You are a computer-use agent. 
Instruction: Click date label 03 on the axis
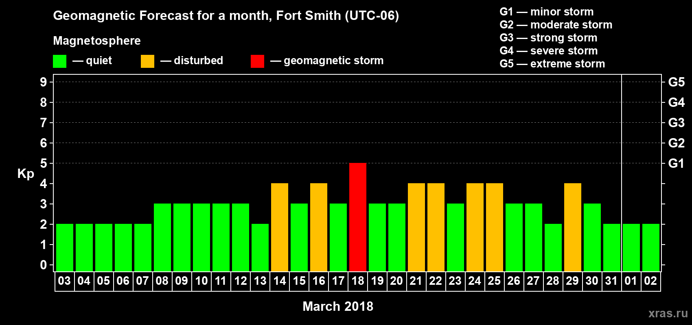click(x=65, y=281)
